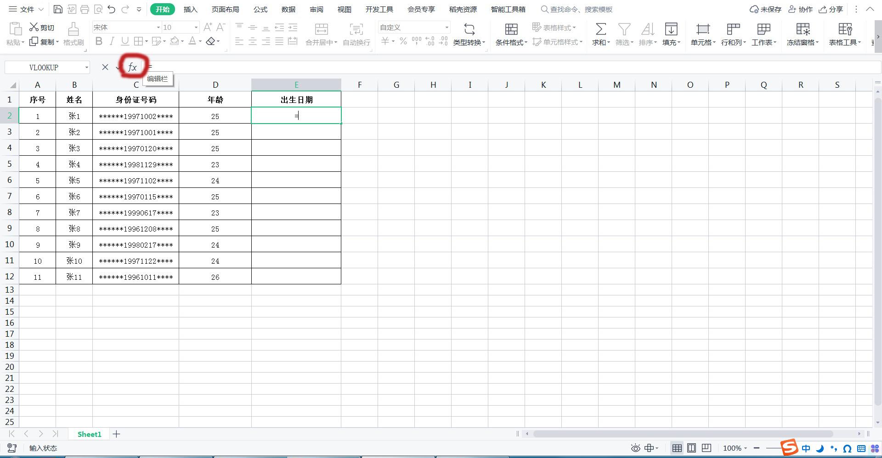Open the 冻结窗格 freeze panes tool
882x458 pixels.
(803, 29)
